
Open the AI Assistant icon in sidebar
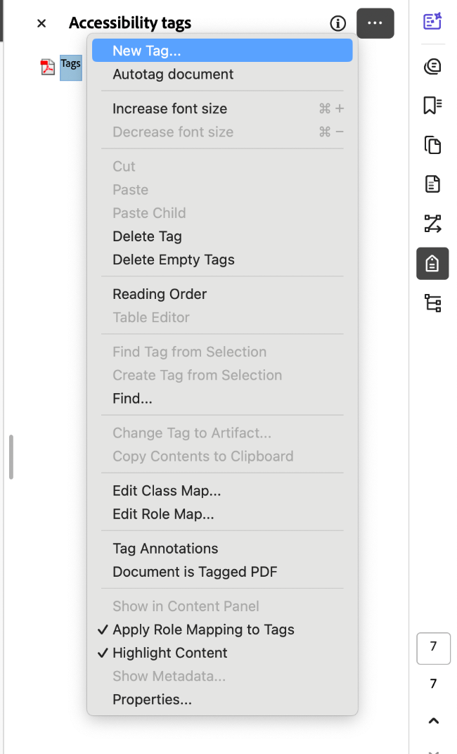pos(432,22)
